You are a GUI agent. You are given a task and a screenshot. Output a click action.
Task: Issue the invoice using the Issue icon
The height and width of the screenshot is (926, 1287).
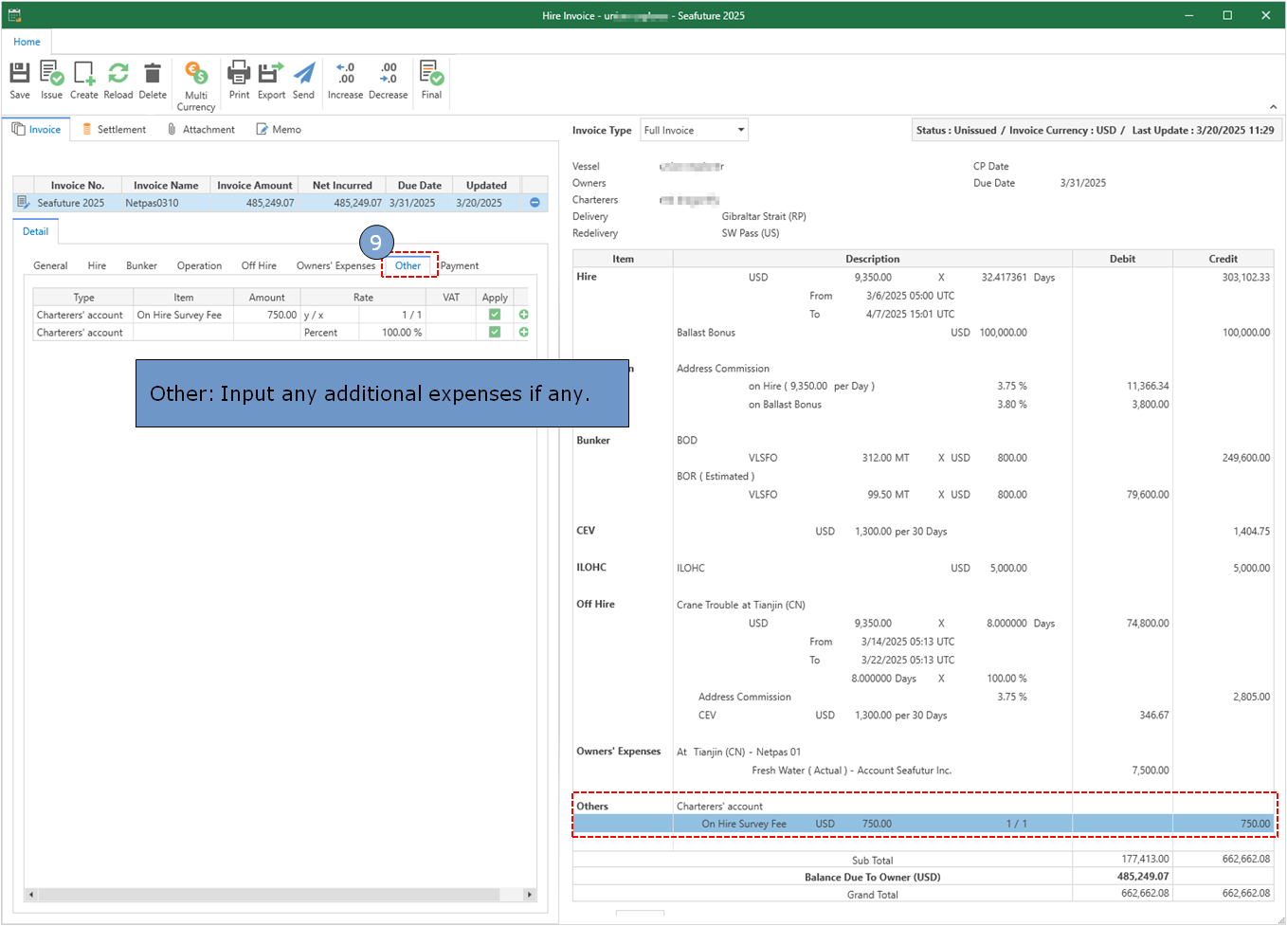coord(51,74)
